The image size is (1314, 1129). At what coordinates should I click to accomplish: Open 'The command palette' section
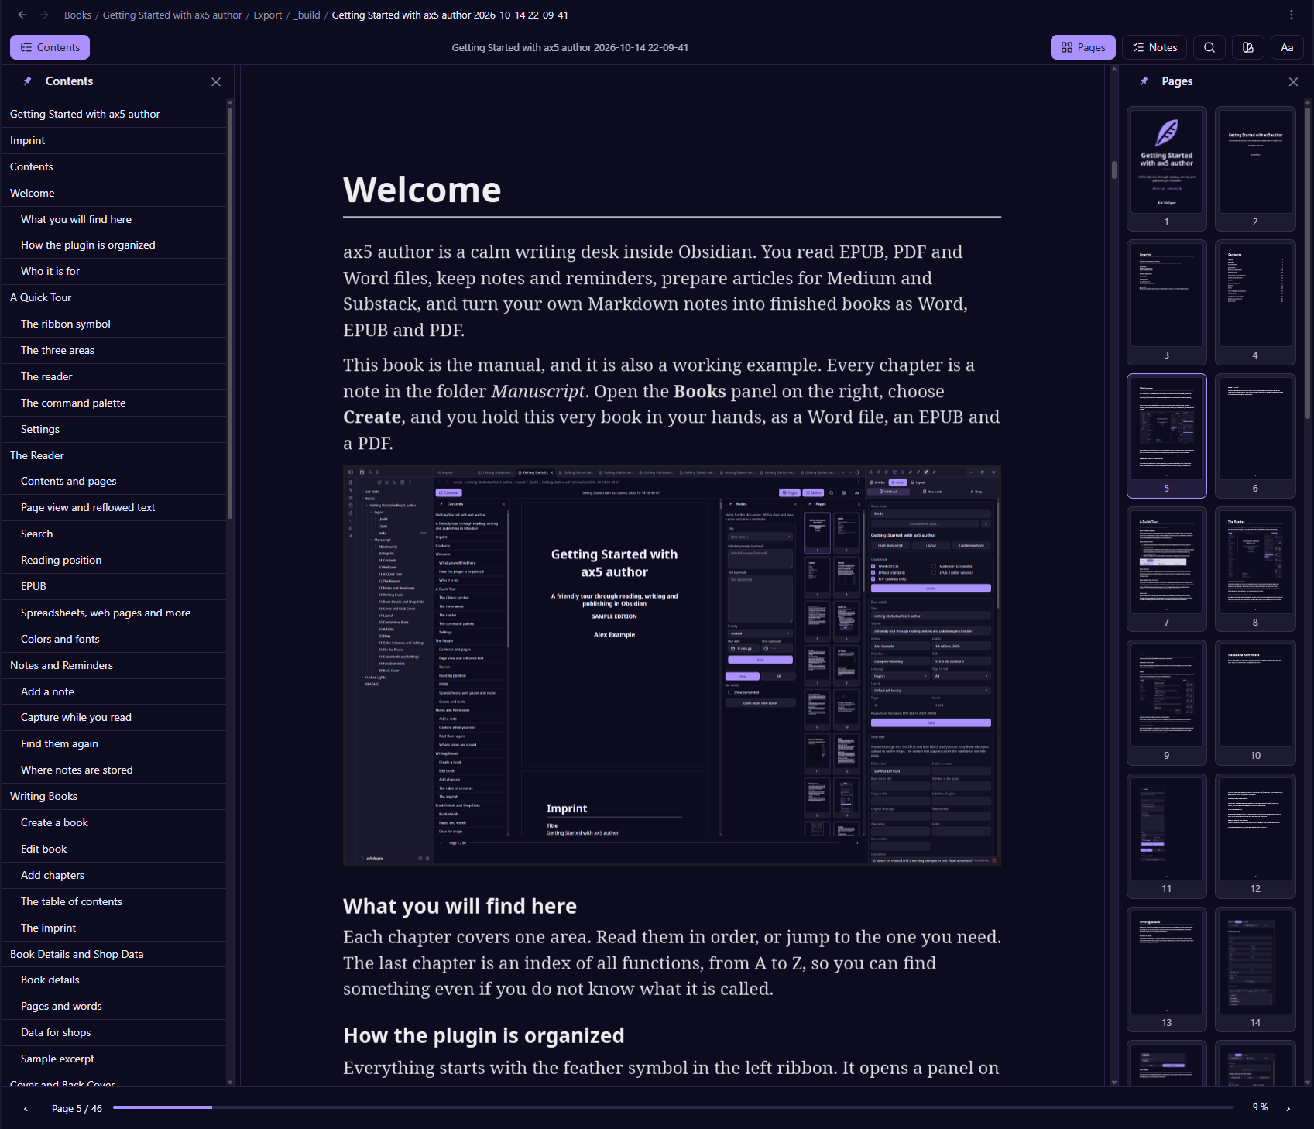pyautogui.click(x=115, y=403)
